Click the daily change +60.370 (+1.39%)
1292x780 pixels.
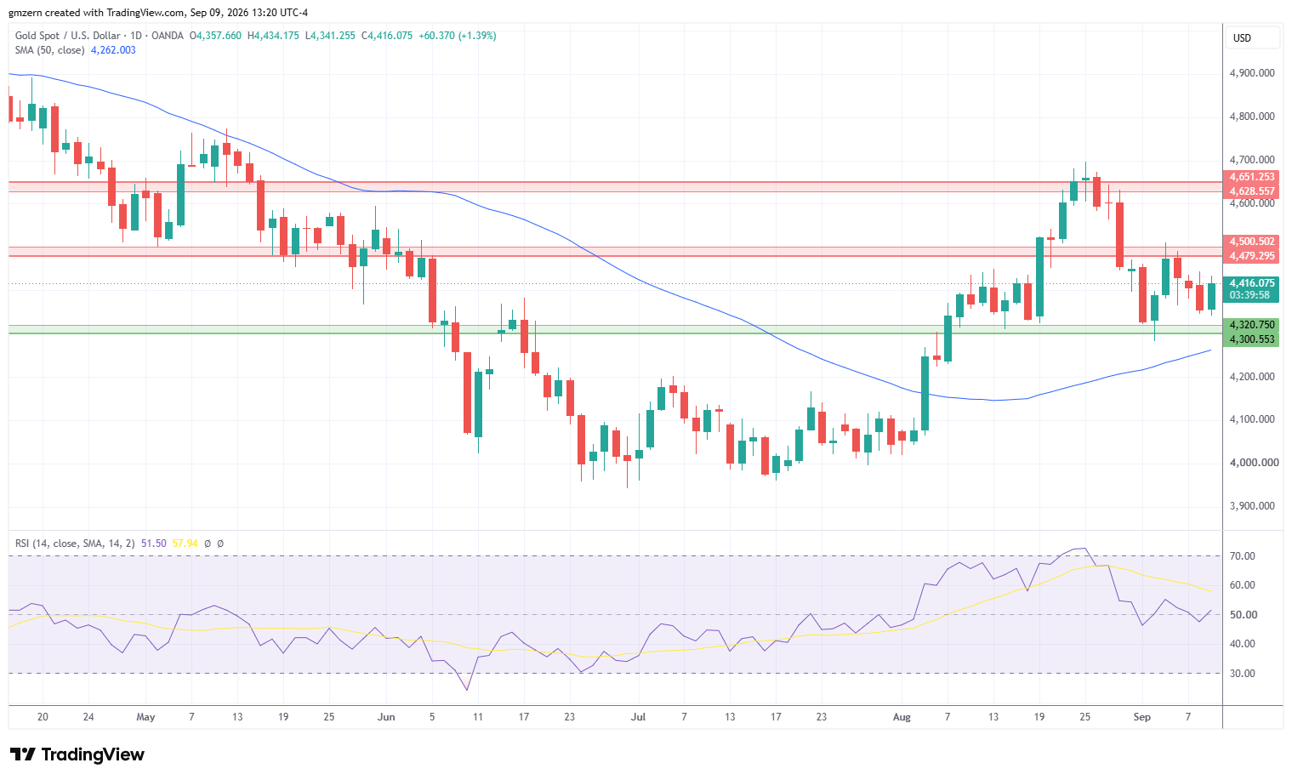coord(458,36)
